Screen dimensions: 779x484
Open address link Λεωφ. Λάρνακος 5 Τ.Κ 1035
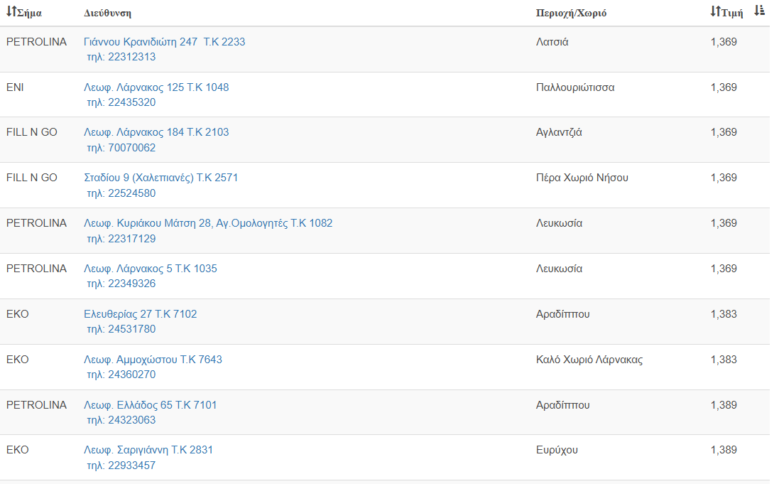(151, 269)
